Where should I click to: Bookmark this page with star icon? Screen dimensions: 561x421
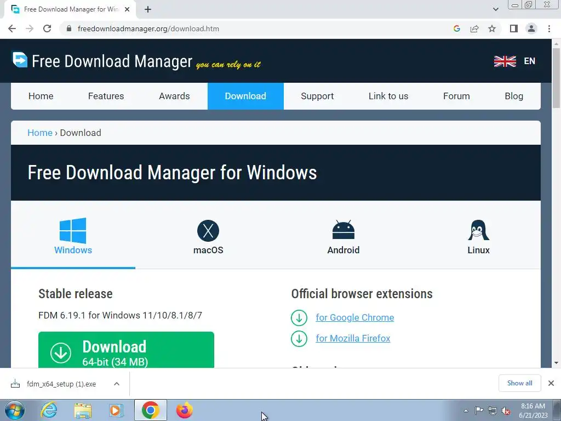point(492,29)
